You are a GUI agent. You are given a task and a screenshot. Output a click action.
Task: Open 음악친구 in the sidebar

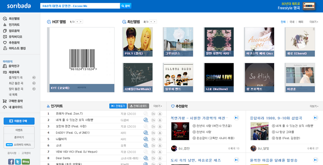[11, 66]
